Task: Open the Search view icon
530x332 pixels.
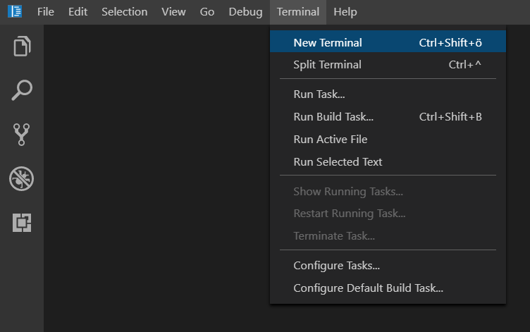Action: 22,90
